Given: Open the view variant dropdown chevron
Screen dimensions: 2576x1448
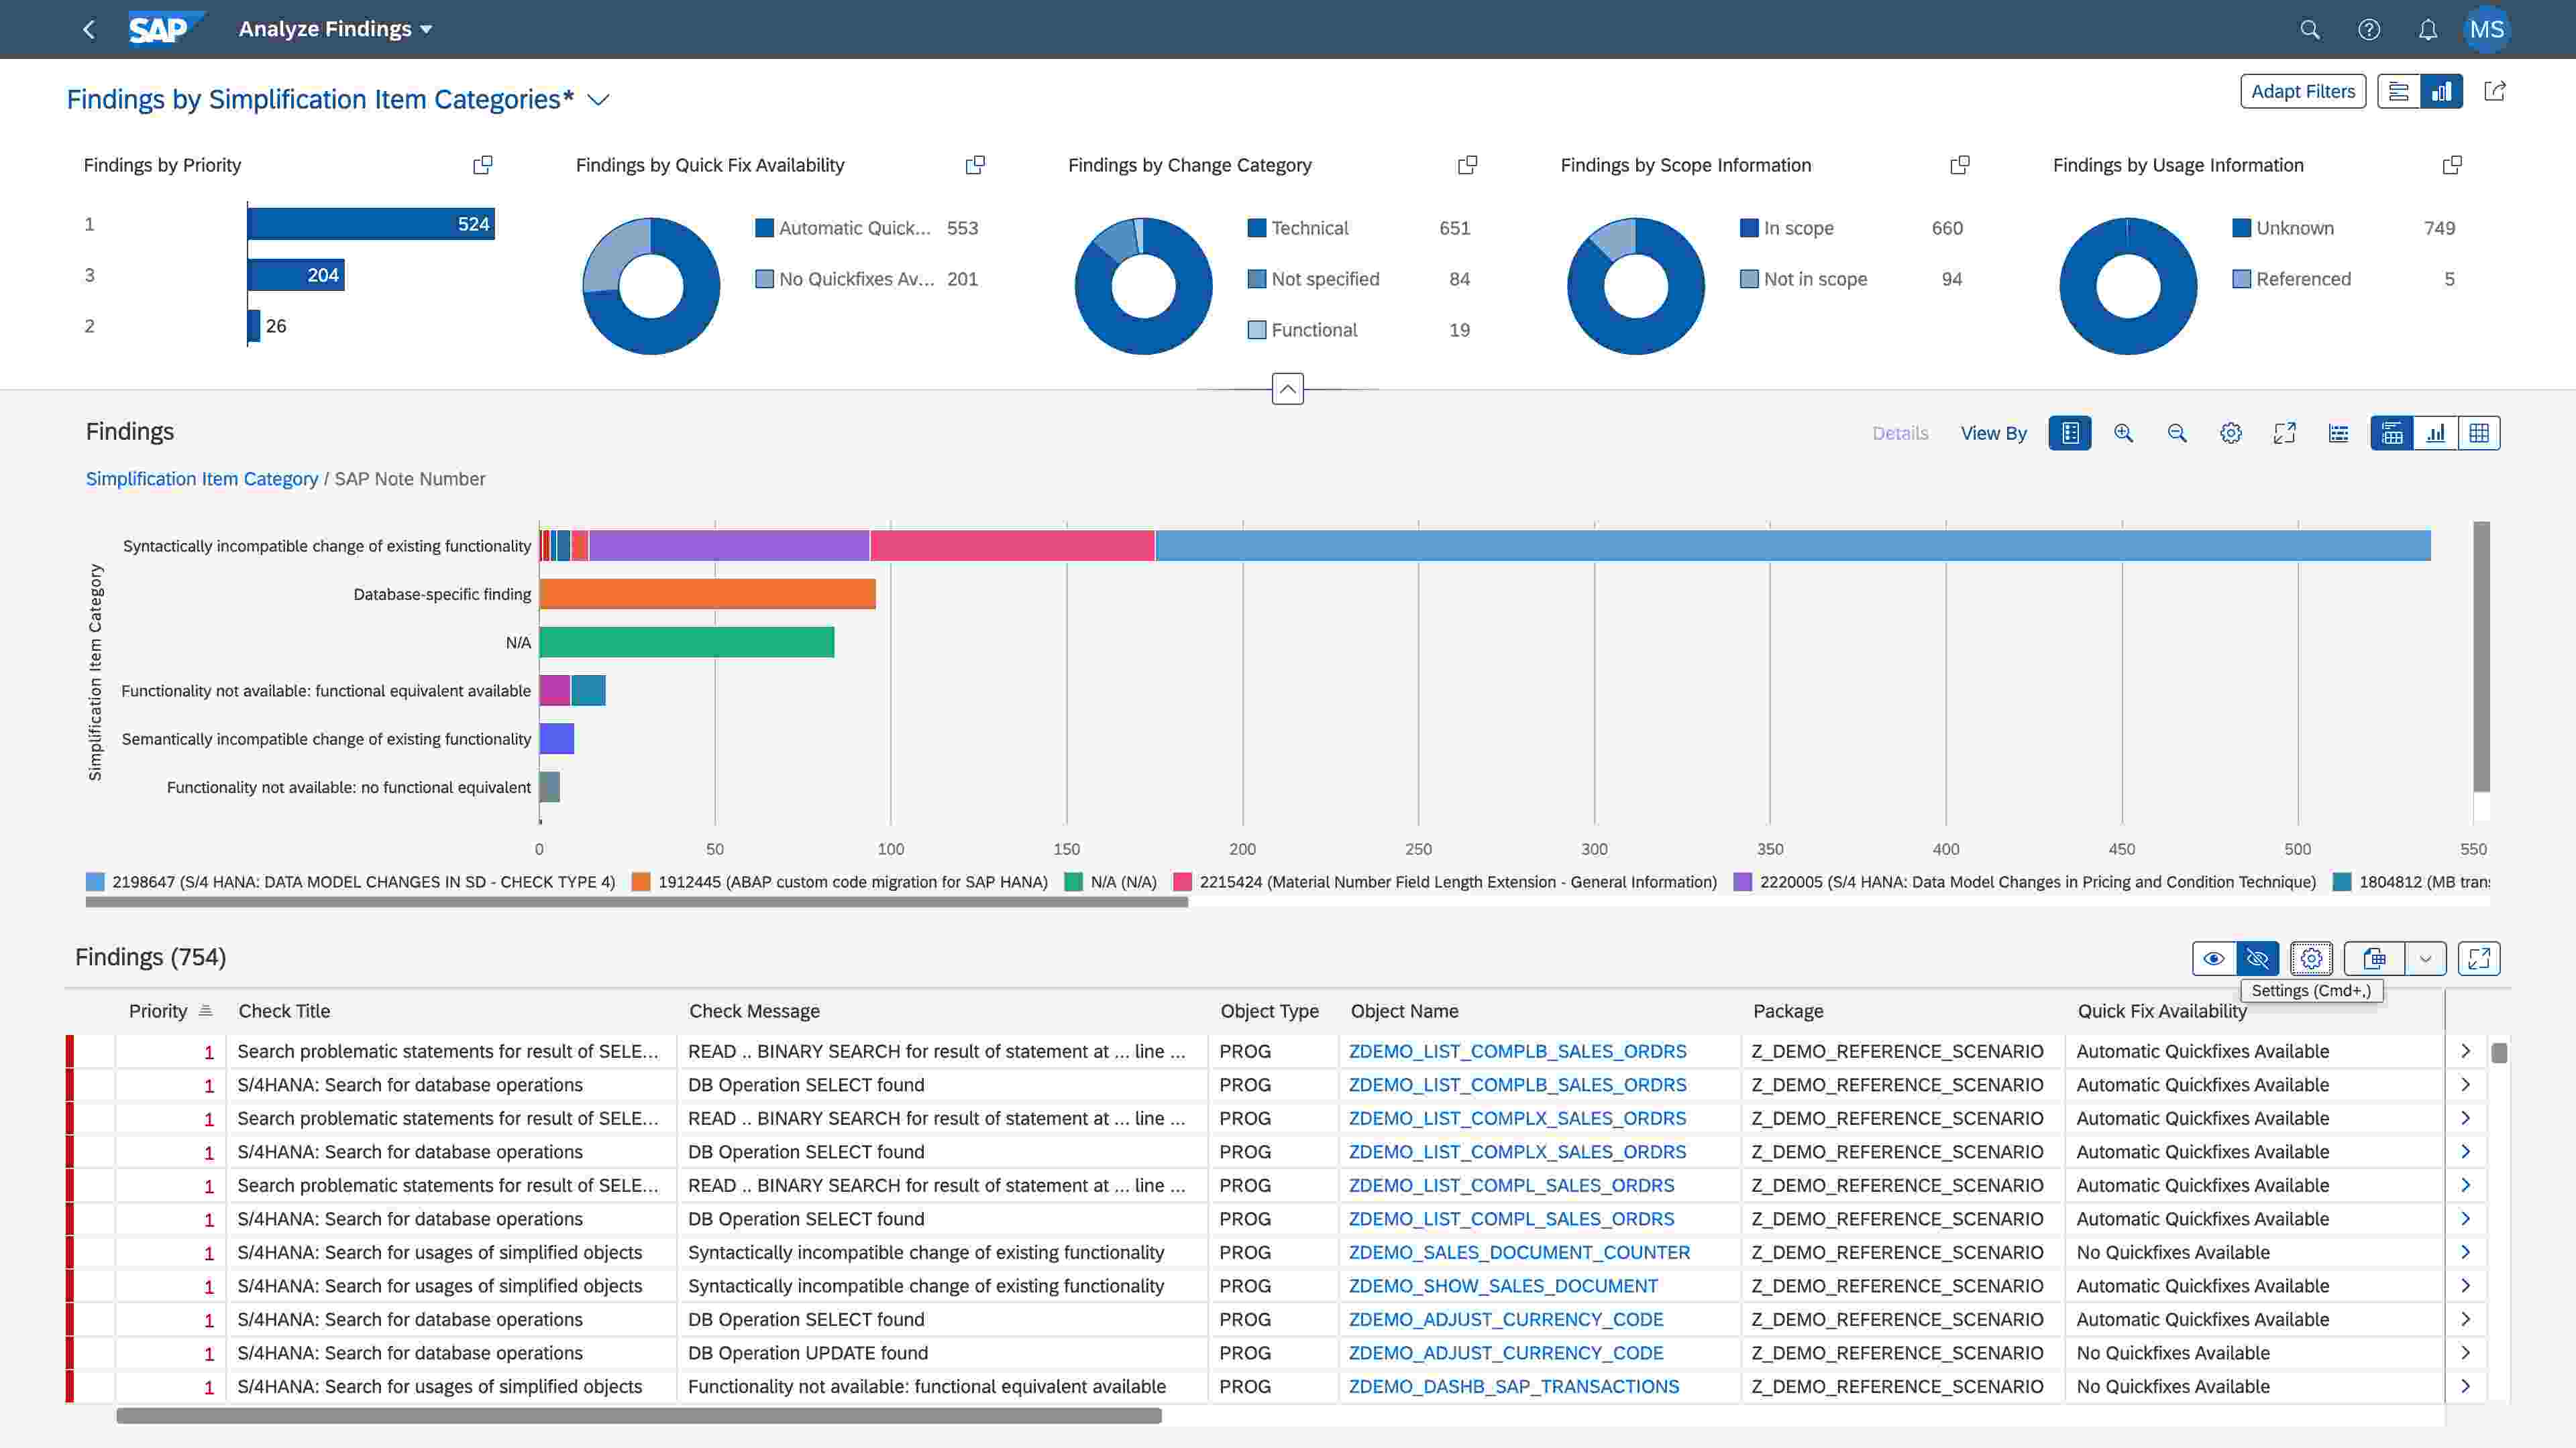Looking at the screenshot, I should (x=598, y=100).
